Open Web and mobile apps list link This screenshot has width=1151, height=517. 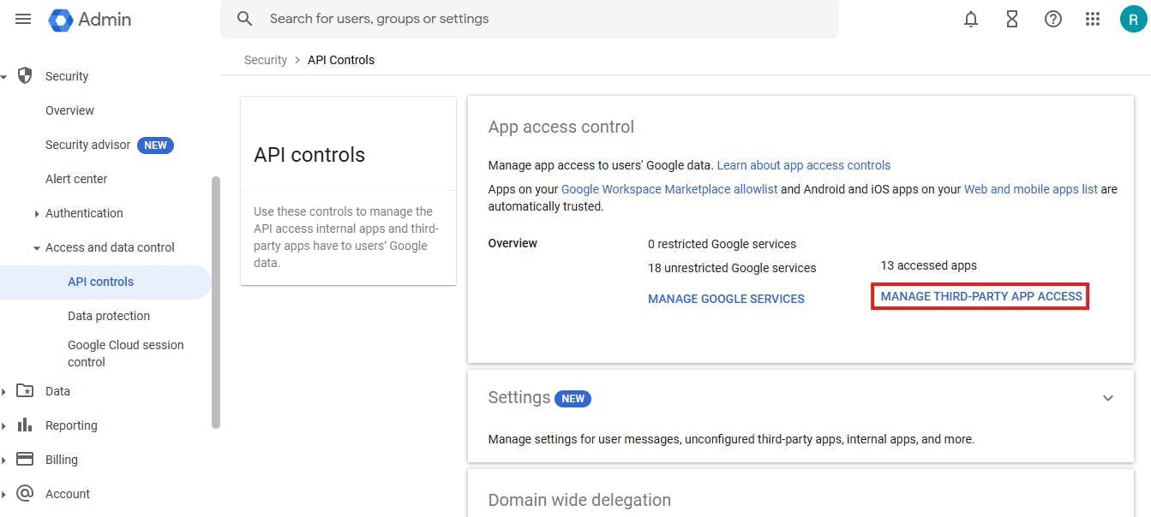click(x=1030, y=189)
